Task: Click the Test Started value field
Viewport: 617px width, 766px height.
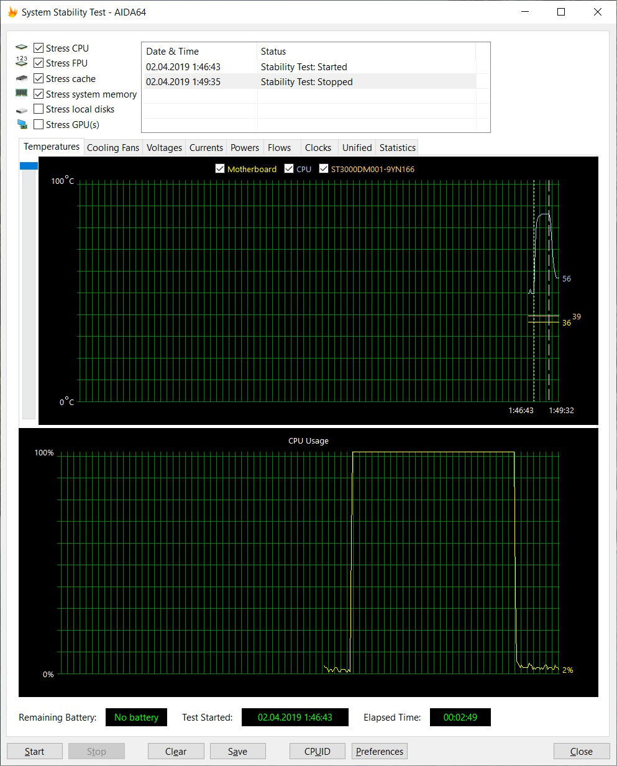Action: [x=295, y=717]
